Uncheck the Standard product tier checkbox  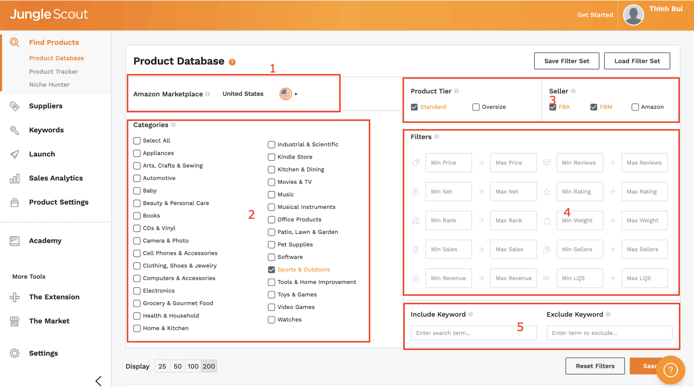[x=414, y=107]
